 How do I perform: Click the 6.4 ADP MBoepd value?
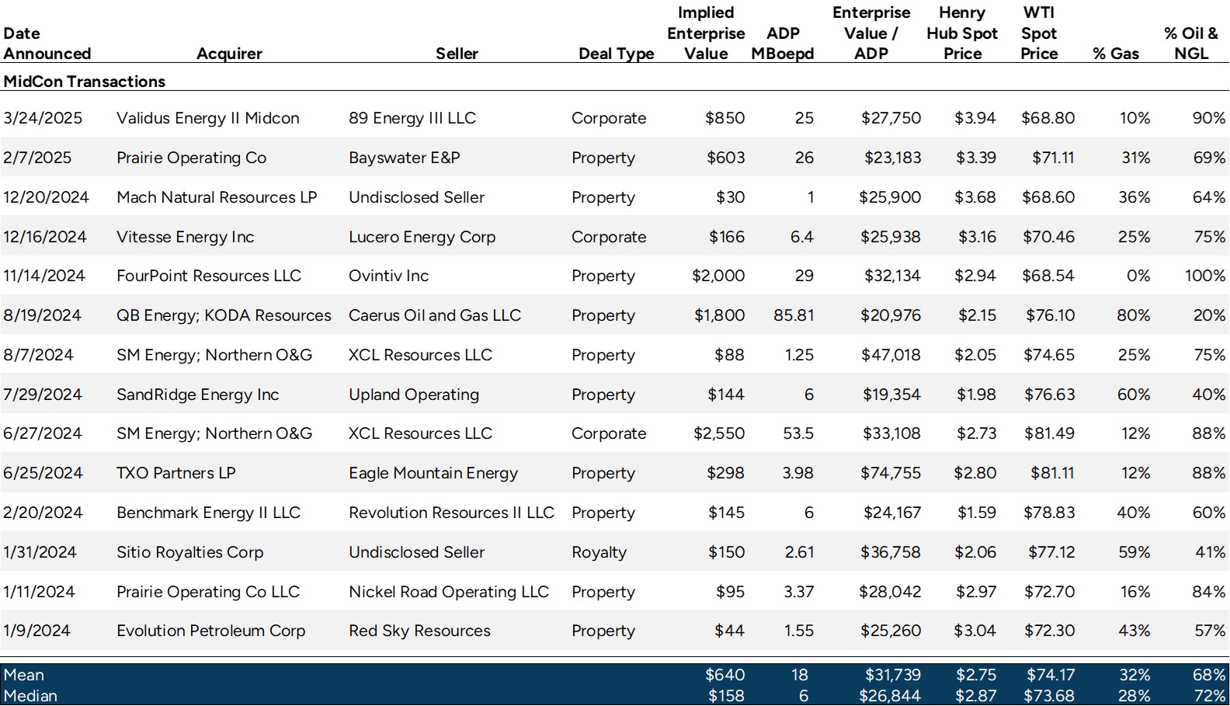click(802, 237)
